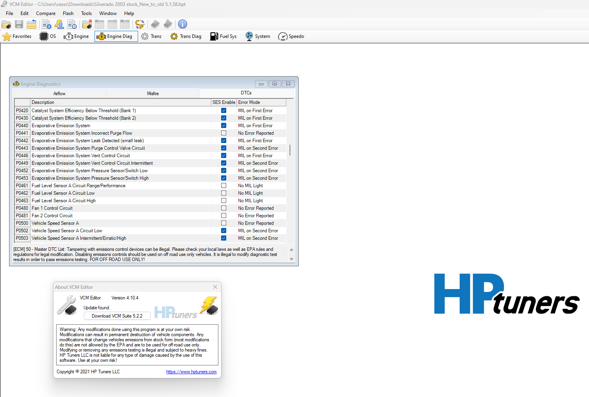Uncheck SES Enable for P0503
Viewport: 589px width, 397px height.
[223, 238]
